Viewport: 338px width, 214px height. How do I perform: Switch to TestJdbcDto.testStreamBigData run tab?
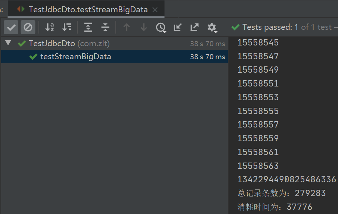(x=88, y=9)
